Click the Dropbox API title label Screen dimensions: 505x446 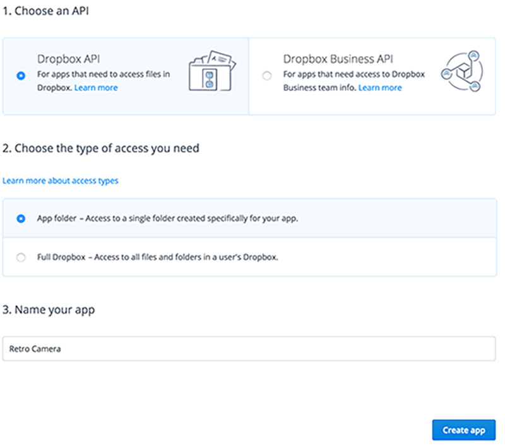tap(68, 59)
